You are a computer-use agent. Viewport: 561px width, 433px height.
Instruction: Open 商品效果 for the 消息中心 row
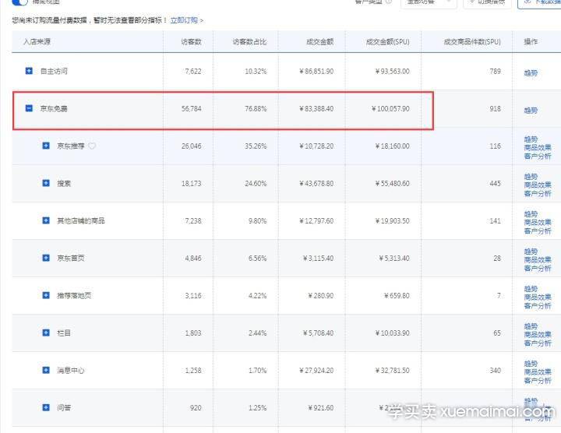(538, 372)
